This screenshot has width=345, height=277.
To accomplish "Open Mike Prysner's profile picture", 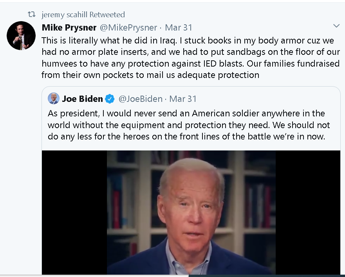I will tap(21, 35).
